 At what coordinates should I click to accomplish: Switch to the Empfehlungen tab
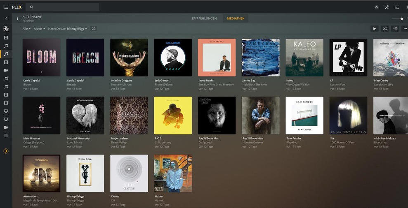pyautogui.click(x=204, y=18)
